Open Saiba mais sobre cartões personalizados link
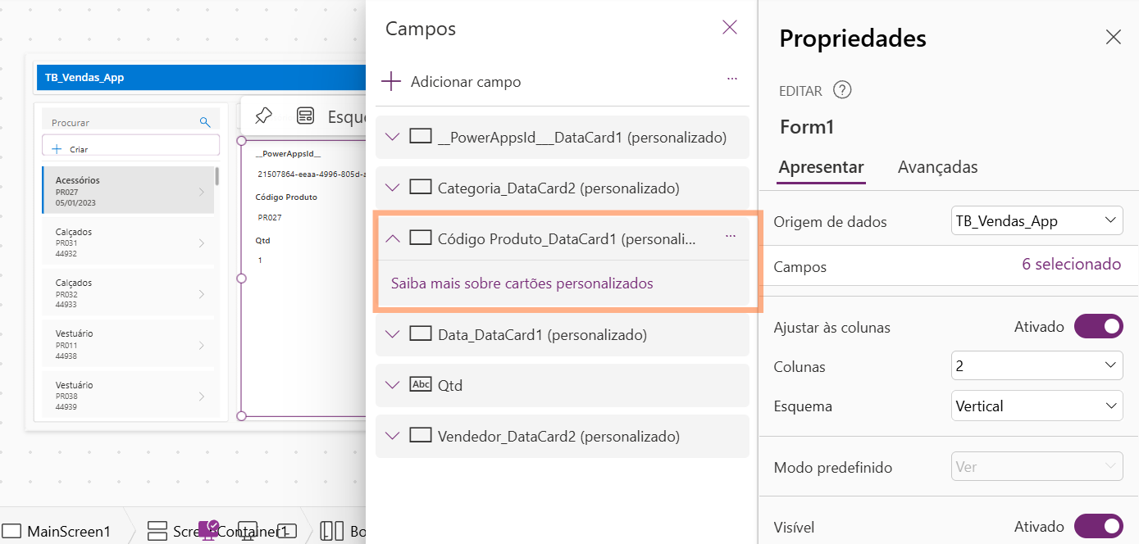Image resolution: width=1139 pixels, height=544 pixels. point(522,283)
